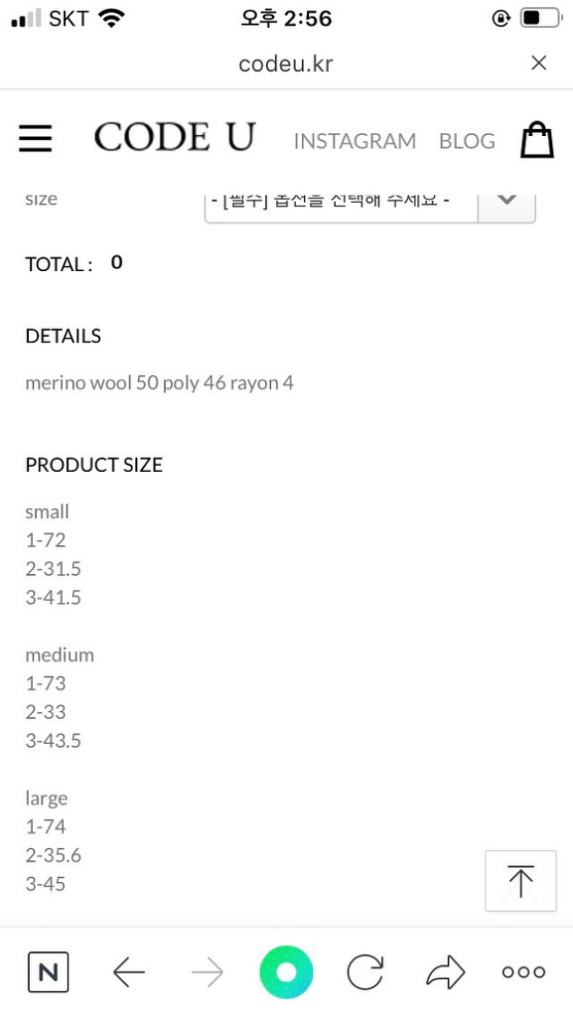Tap the codeu.kr address bar

286,64
